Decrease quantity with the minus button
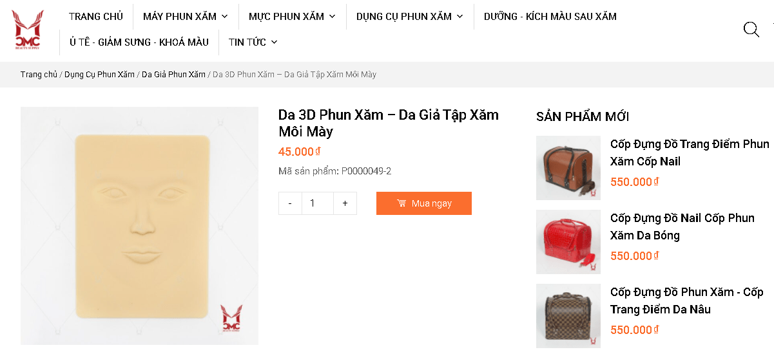 coord(290,203)
